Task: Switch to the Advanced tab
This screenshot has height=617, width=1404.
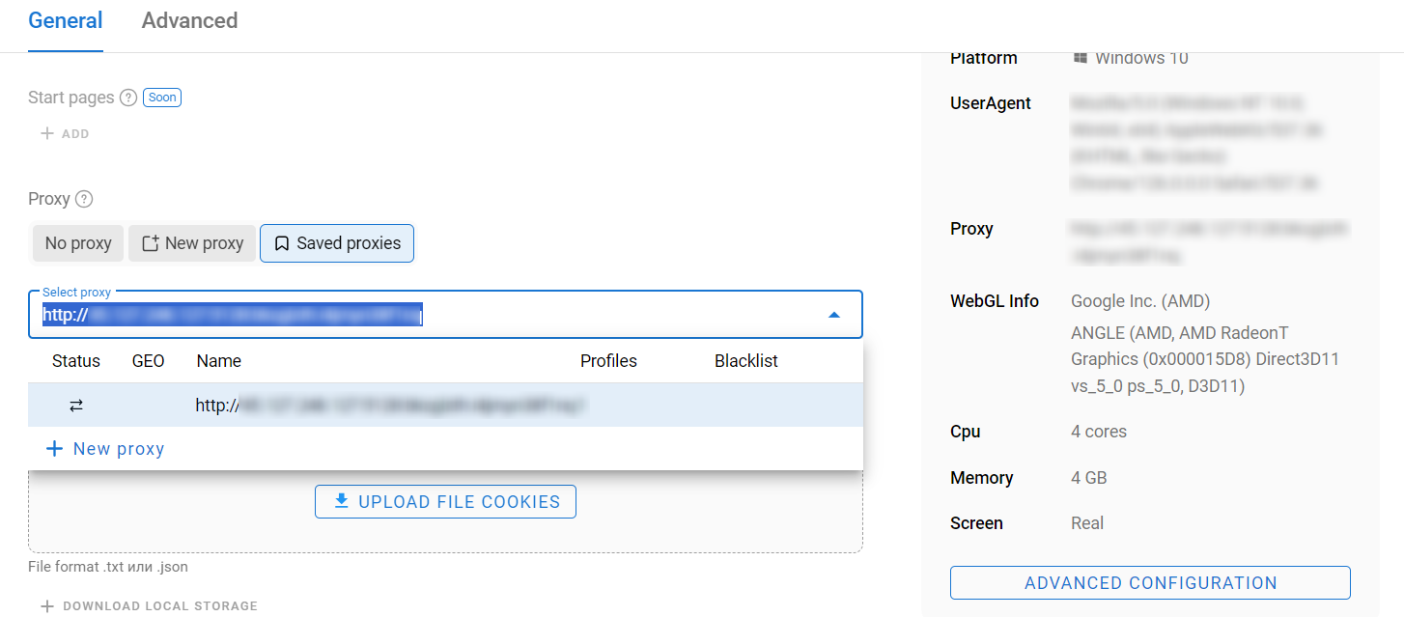Action: point(189,20)
